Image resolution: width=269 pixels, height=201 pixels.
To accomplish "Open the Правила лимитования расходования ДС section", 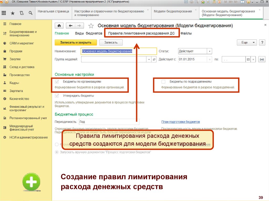I will point(141,33).
